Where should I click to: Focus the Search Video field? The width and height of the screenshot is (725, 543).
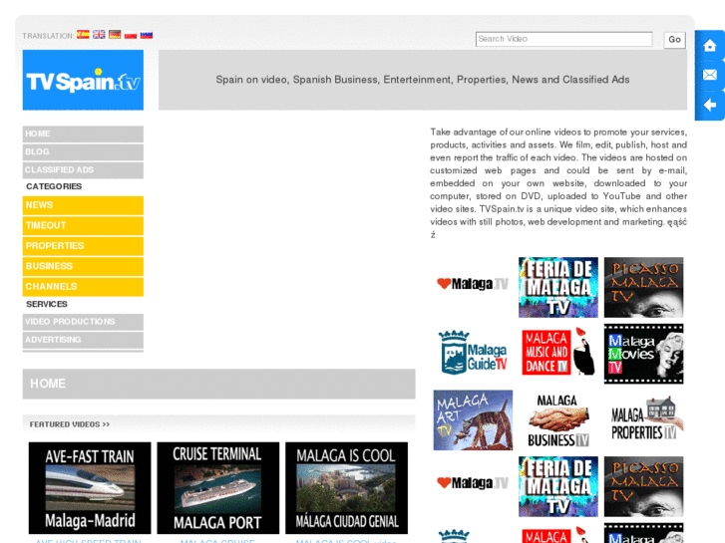(x=563, y=39)
